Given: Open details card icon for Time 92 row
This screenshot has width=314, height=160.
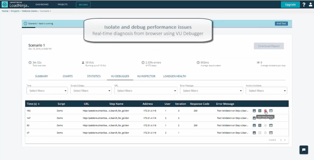Looking at the screenshot, I should coord(271,125).
